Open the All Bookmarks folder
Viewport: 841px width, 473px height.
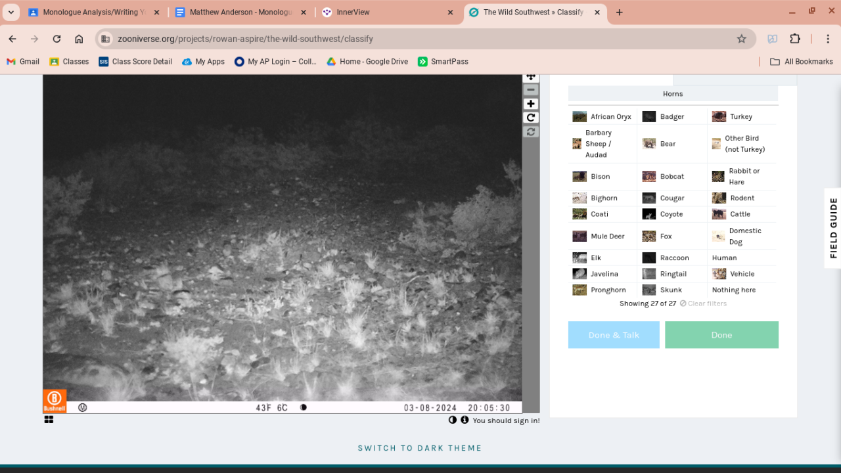coord(802,62)
